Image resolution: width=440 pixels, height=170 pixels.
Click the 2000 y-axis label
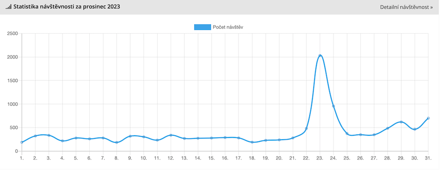click(13, 57)
